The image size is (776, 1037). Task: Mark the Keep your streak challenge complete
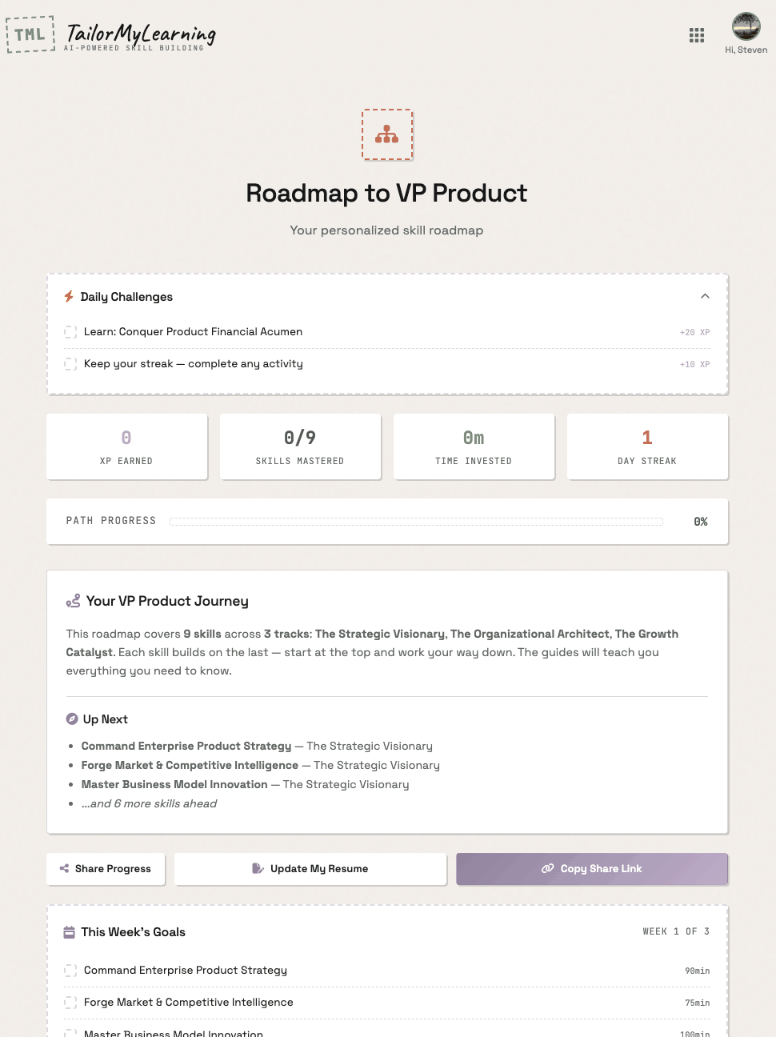coord(70,363)
